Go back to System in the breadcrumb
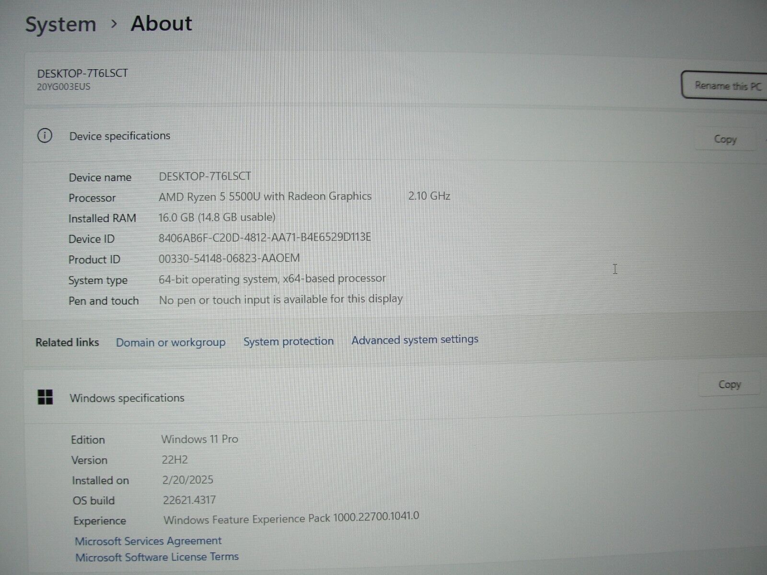This screenshot has width=767, height=575. coord(60,24)
